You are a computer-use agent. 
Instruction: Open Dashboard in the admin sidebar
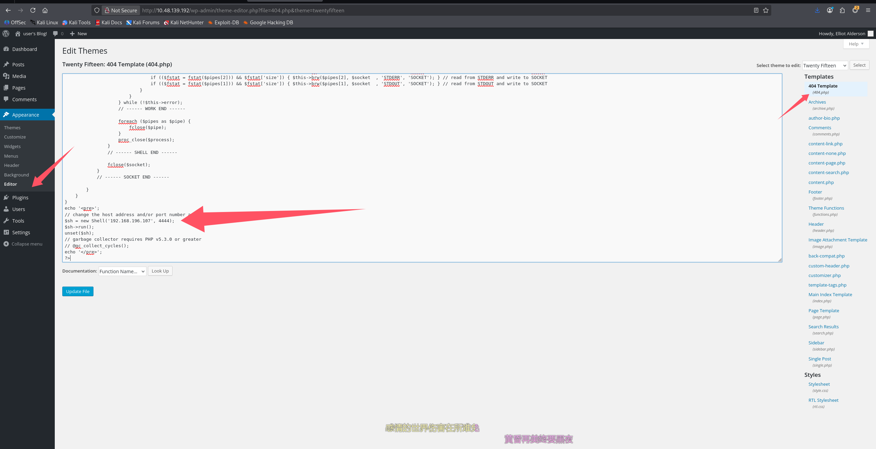click(x=24, y=49)
